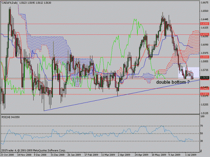Click the 8 Dec 2008 date label
Viewport: 210px width, 157px height.
coord(40,155)
